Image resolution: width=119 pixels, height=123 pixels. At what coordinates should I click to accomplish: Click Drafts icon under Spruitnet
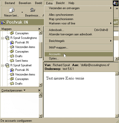(x=12, y=84)
